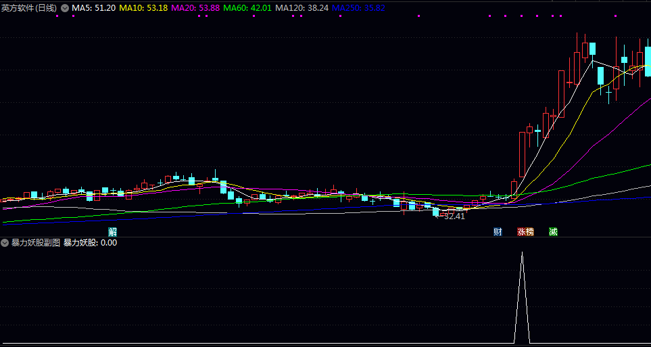Screen dimensions: 651x347
Task: Click the peak of the white indicator spike
Action: tap(522, 253)
